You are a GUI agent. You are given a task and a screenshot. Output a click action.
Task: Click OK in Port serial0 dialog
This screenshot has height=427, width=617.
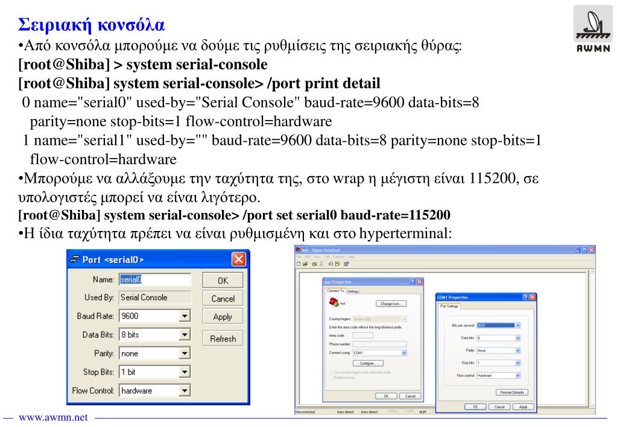[x=223, y=280]
